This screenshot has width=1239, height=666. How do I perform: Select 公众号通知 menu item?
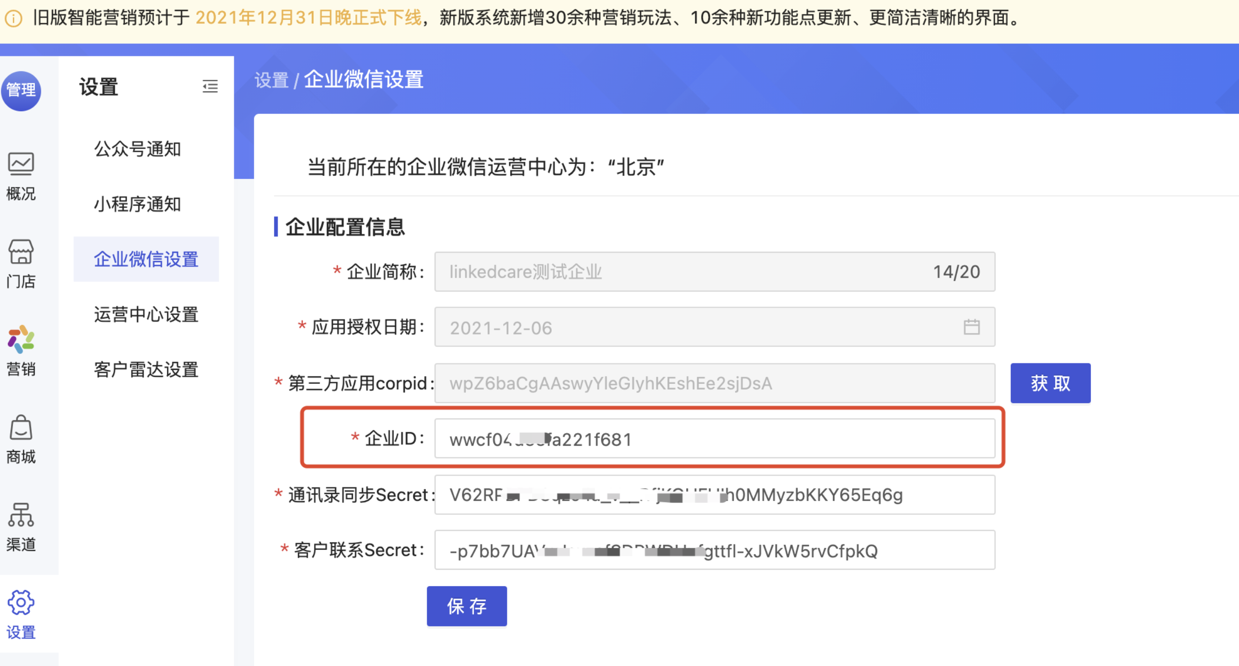click(x=137, y=149)
